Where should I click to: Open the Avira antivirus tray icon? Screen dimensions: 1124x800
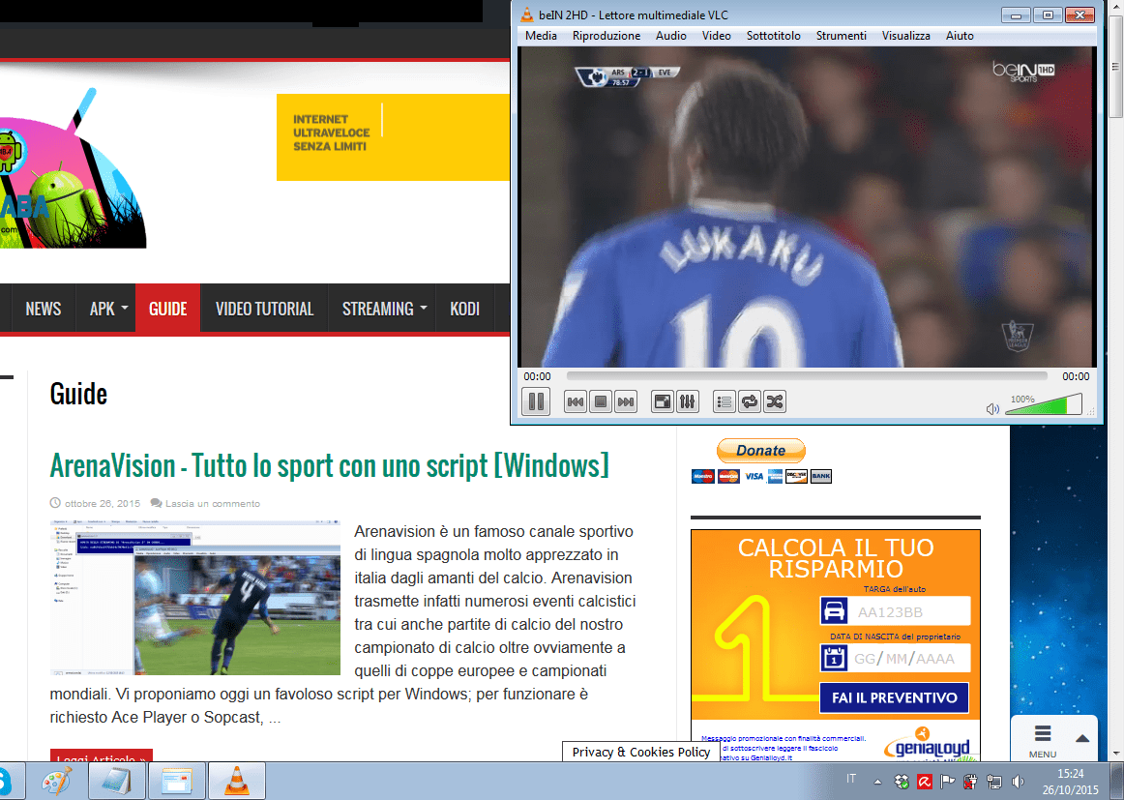click(925, 782)
